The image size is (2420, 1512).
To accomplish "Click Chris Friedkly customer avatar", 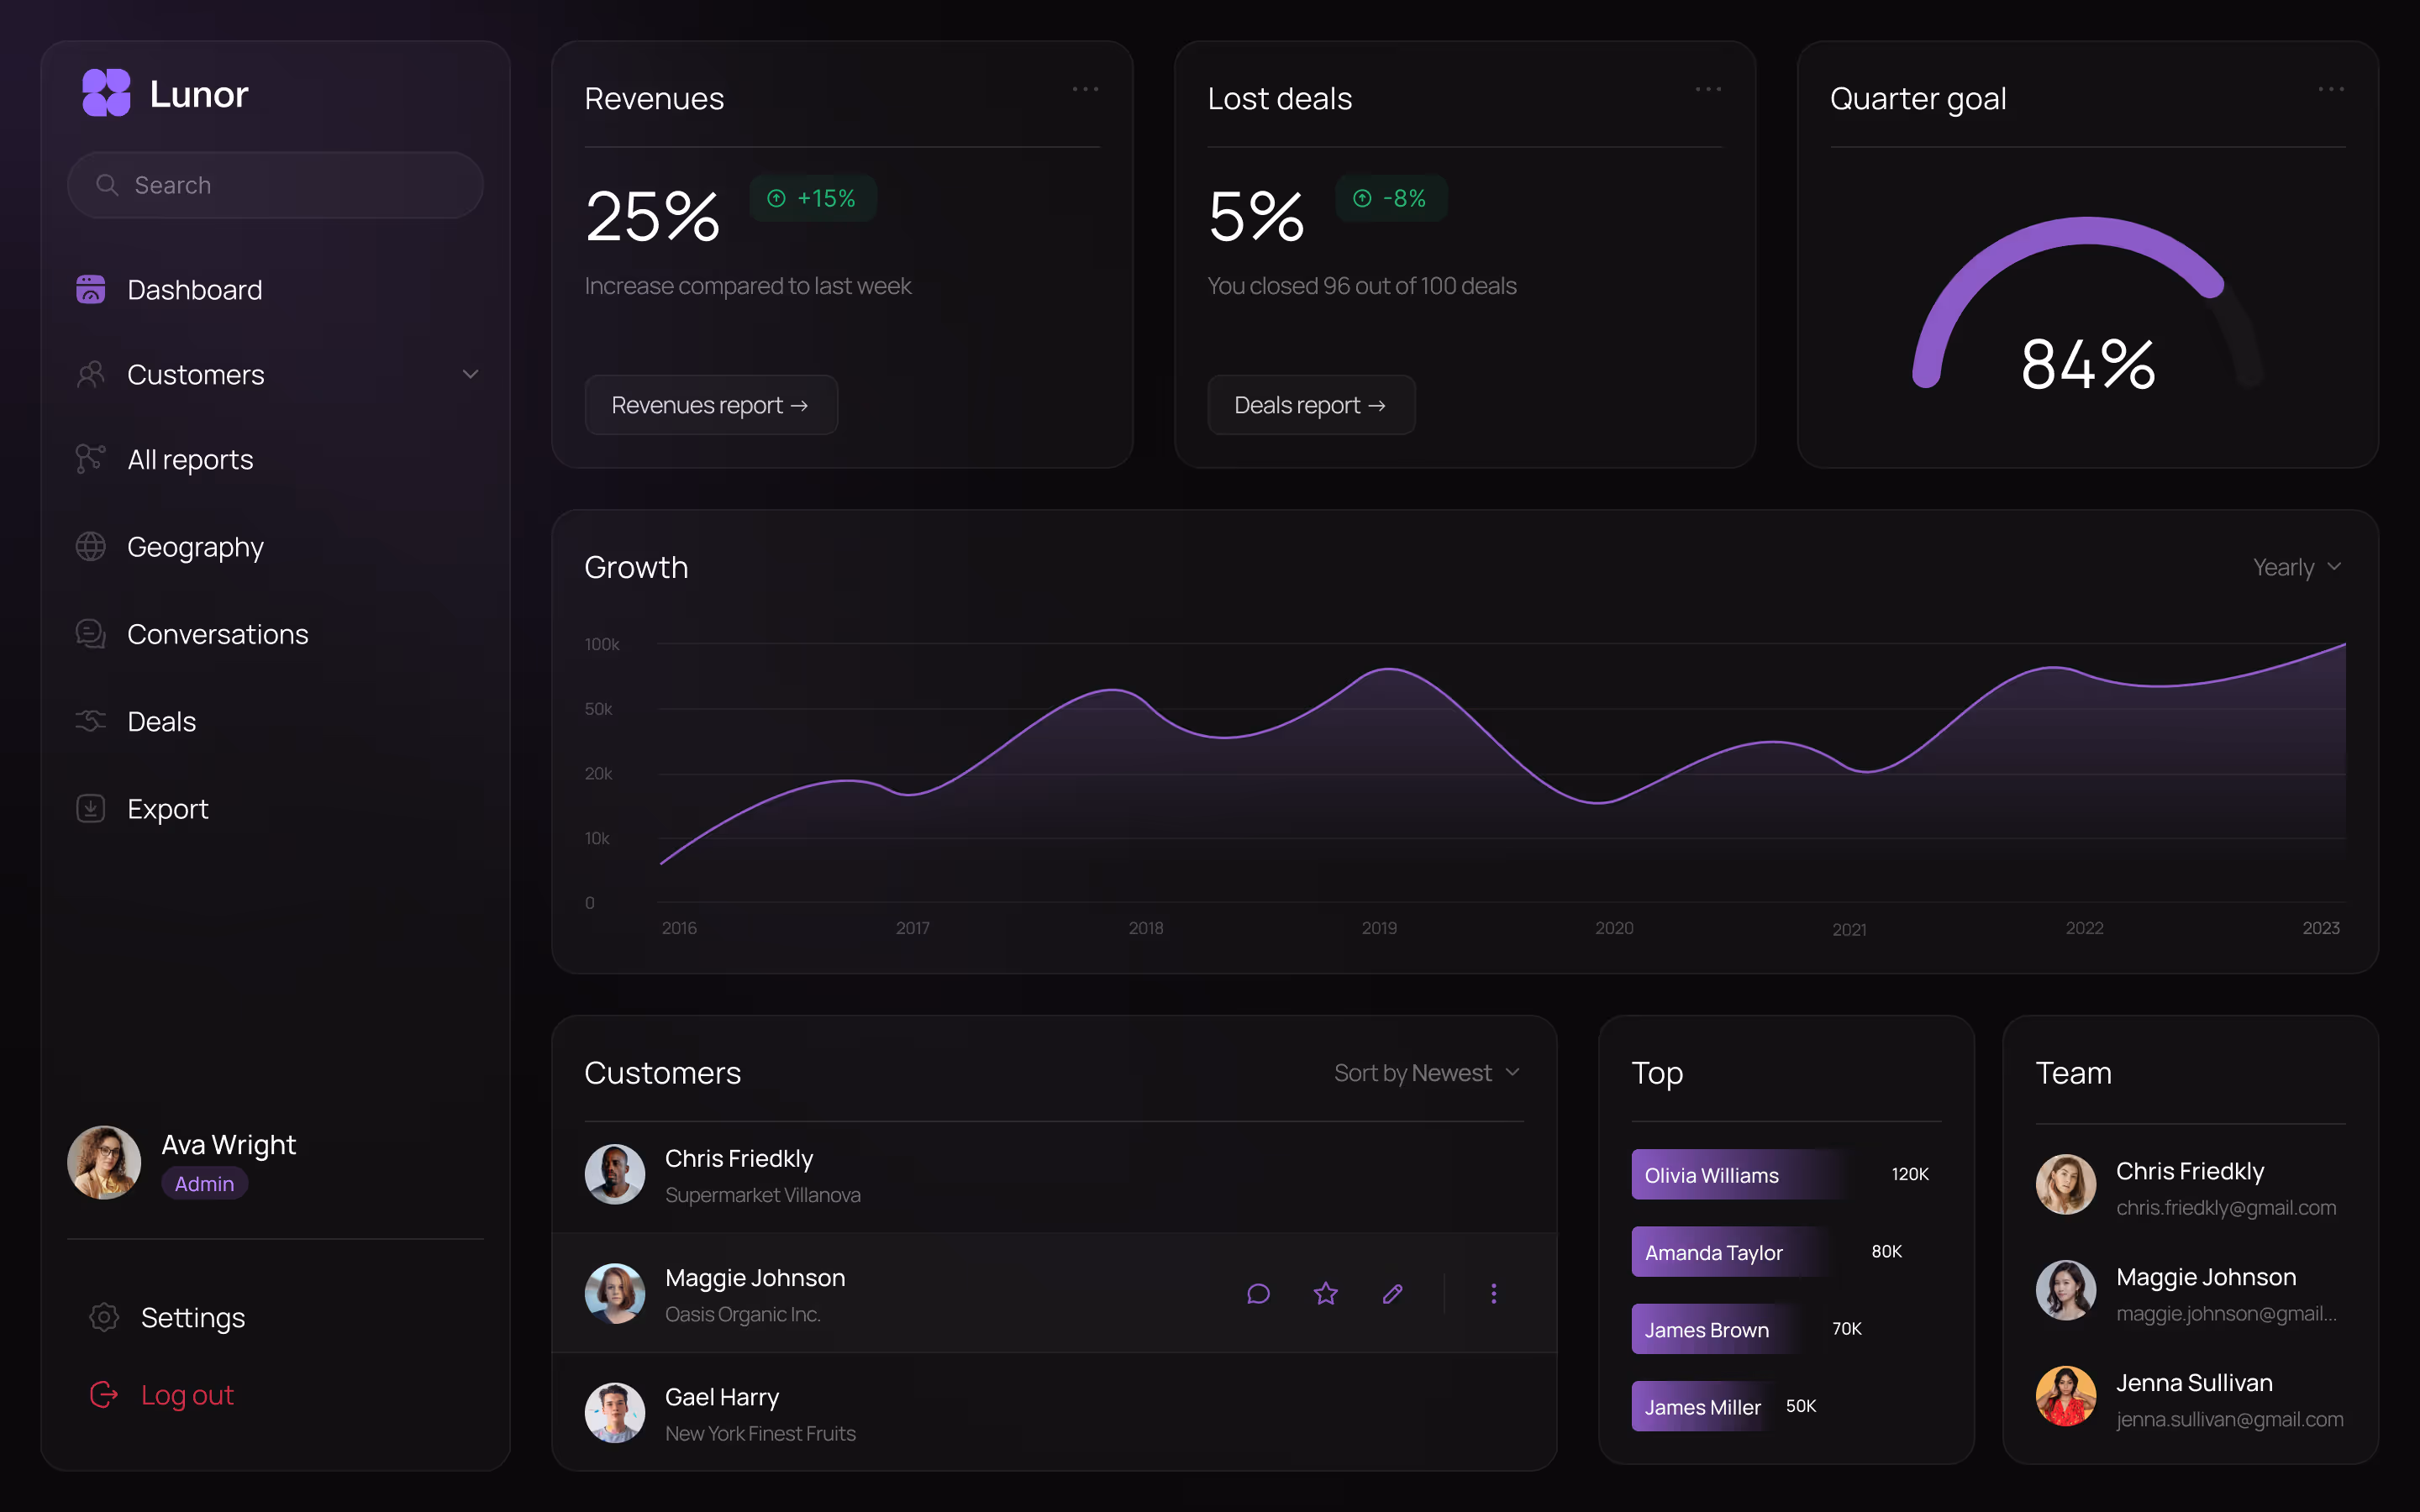I will click(615, 1174).
